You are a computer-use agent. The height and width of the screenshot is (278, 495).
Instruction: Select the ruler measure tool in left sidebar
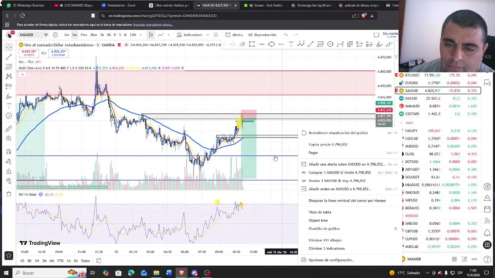point(9,129)
